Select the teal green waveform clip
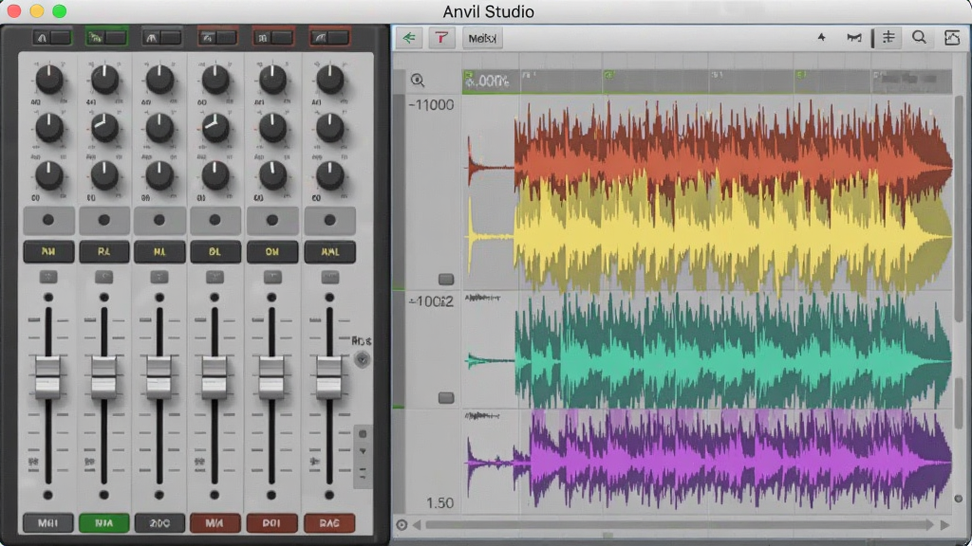972x546 pixels. [x=710, y=352]
